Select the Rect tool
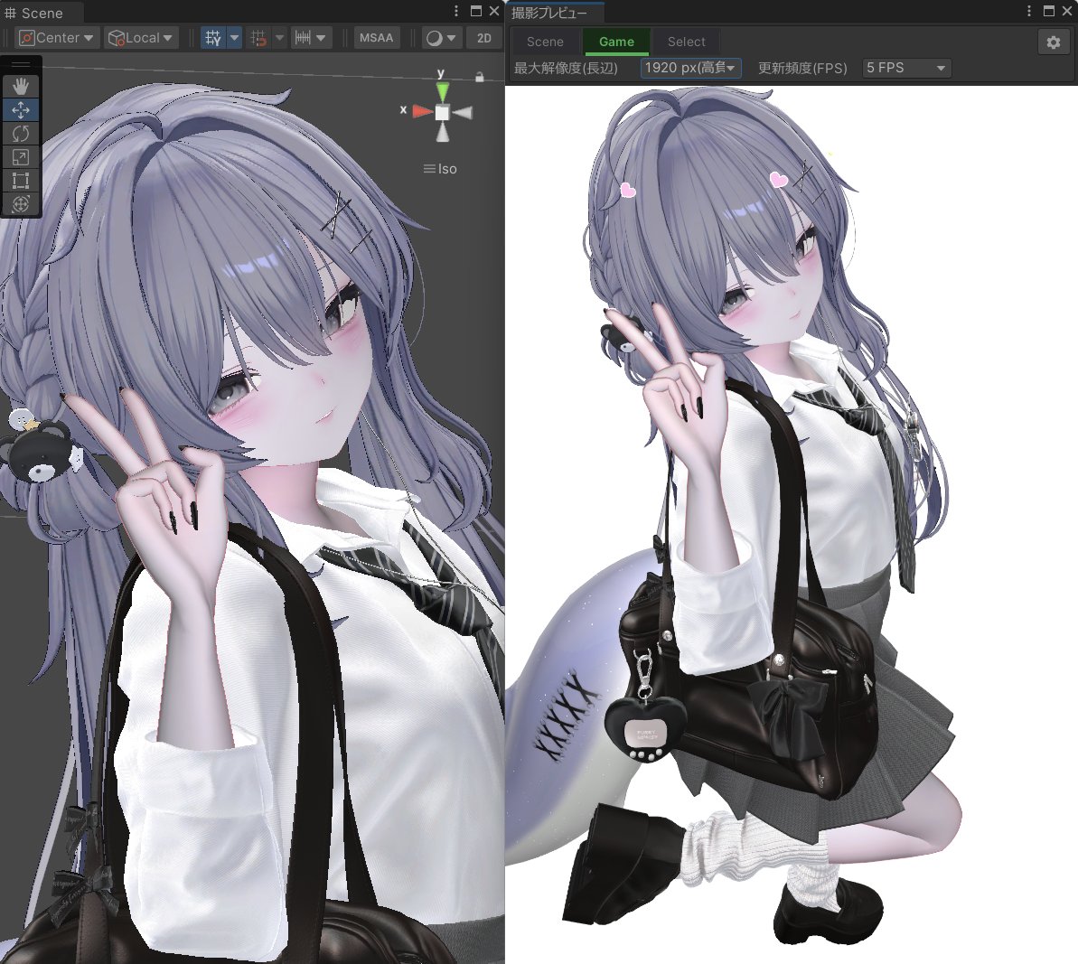 pyautogui.click(x=21, y=180)
